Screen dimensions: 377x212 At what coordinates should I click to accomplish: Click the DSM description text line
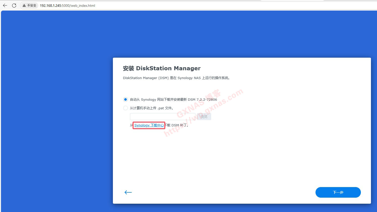[176, 78]
